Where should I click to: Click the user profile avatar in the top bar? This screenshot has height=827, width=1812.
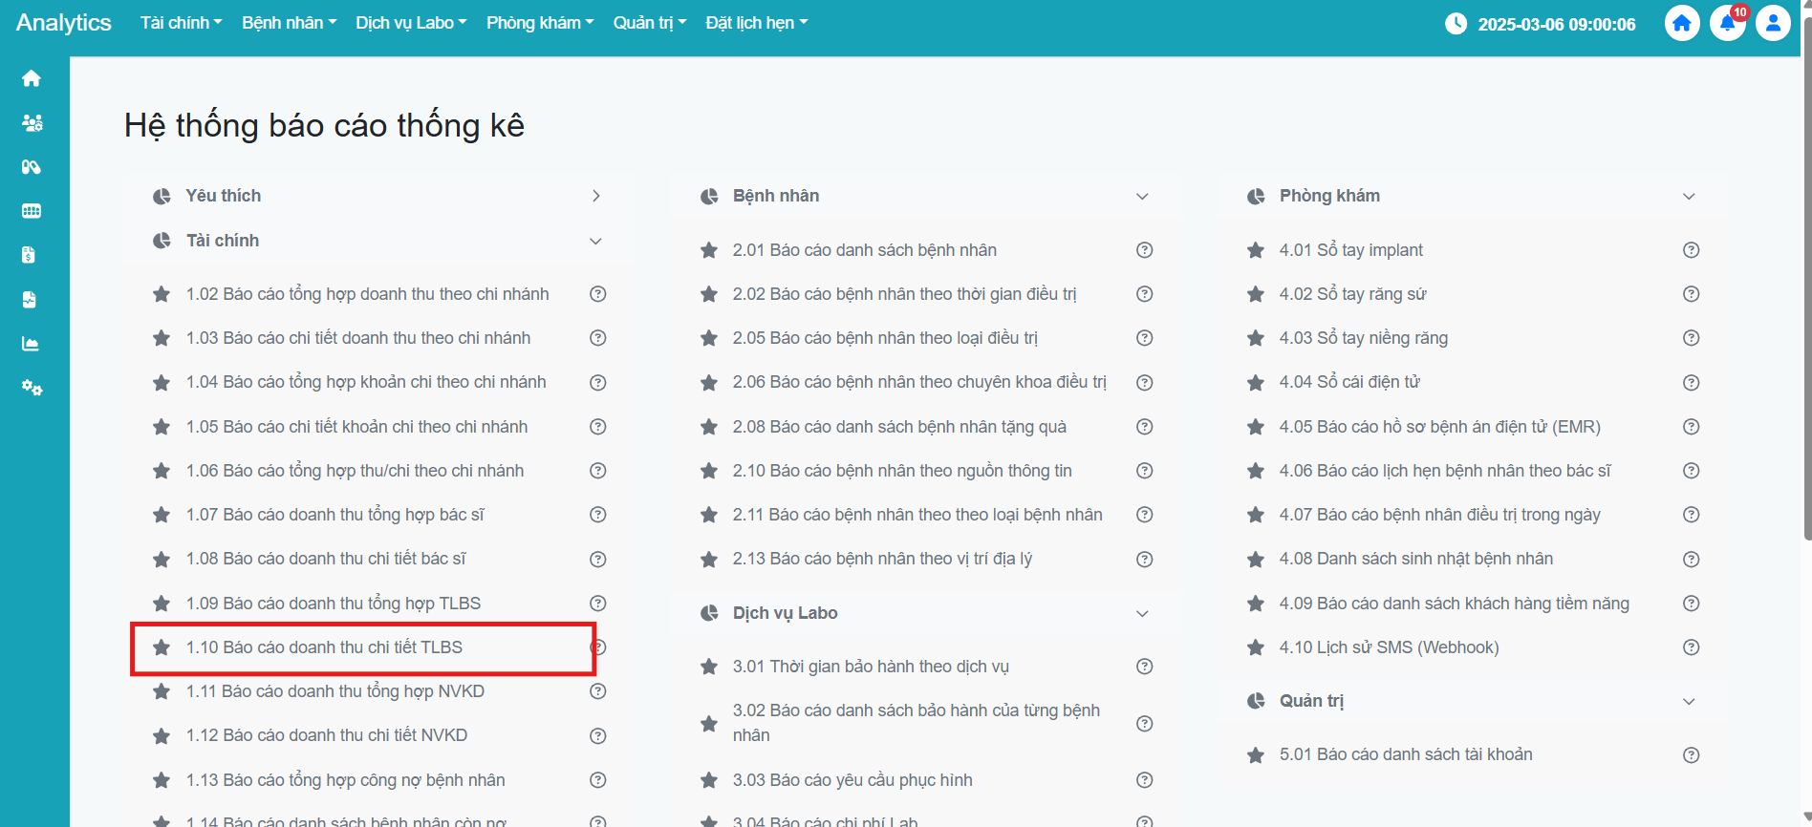pyautogui.click(x=1773, y=24)
